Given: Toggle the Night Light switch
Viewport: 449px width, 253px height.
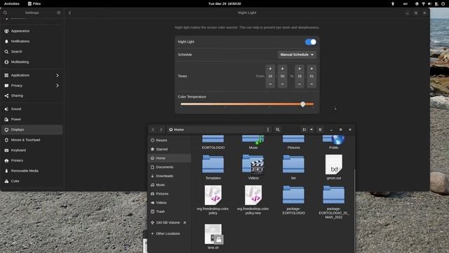Looking at the screenshot, I should point(311,42).
